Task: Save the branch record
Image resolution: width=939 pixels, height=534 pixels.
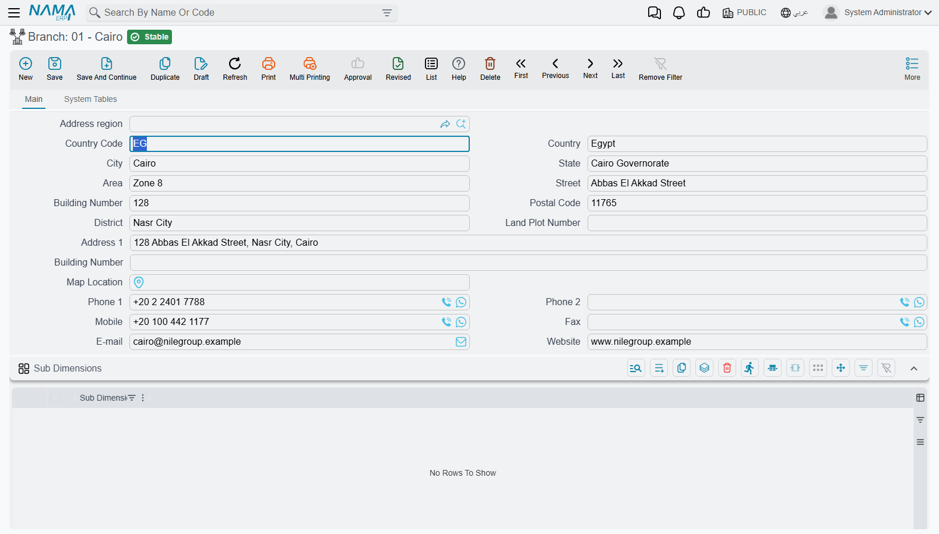Action: click(x=55, y=69)
